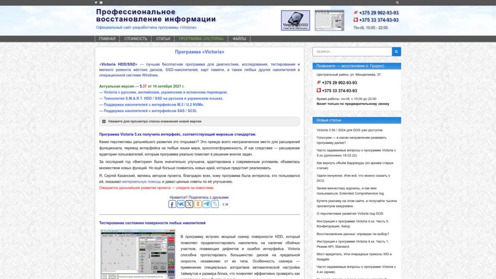The image size is (496, 279).
Task: Open S.M.A.R.T. HDD / SSD technology link
Action: point(161,98)
